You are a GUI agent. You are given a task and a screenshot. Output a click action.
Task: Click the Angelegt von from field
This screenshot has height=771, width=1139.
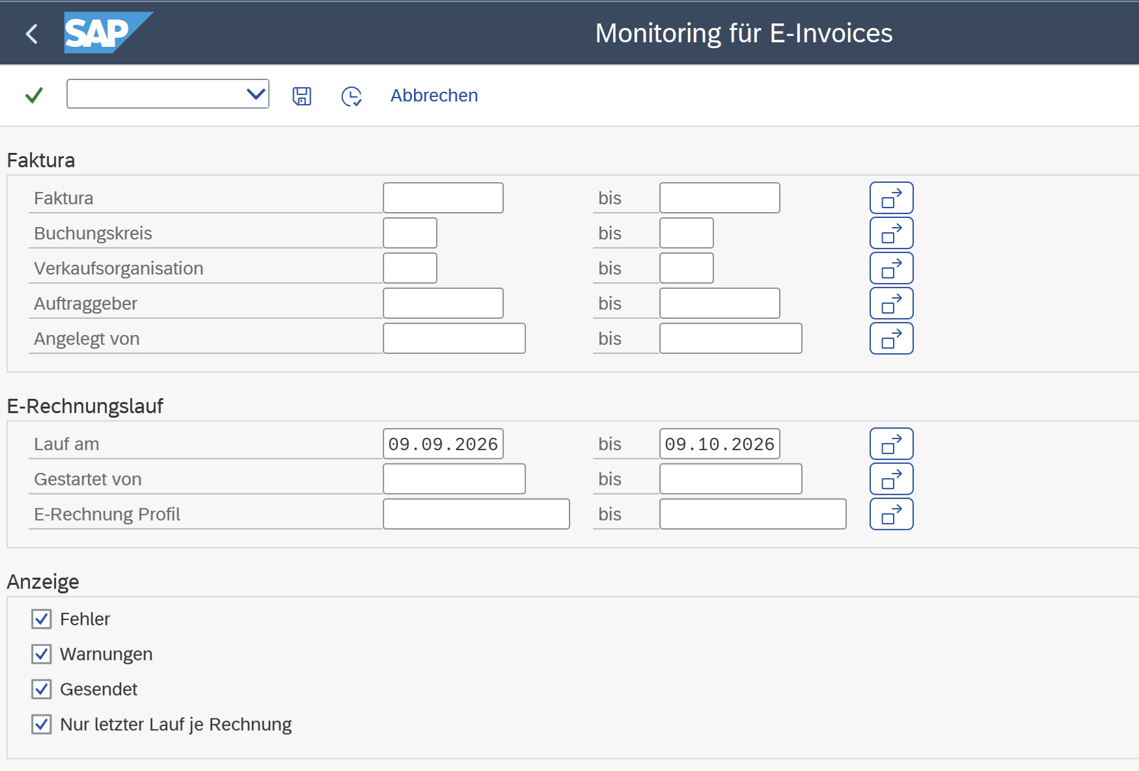pyautogui.click(x=454, y=338)
